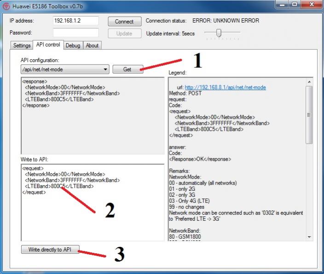Click the Update interval slider thumb
Viewport: 324px width, 274px height.
tap(219, 33)
